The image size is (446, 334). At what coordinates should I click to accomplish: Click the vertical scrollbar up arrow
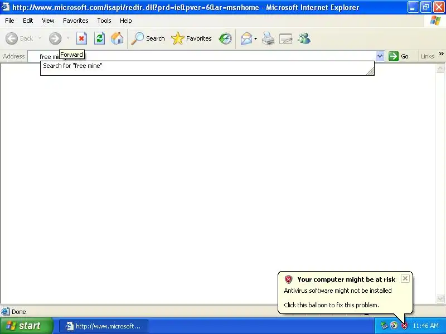440,68
